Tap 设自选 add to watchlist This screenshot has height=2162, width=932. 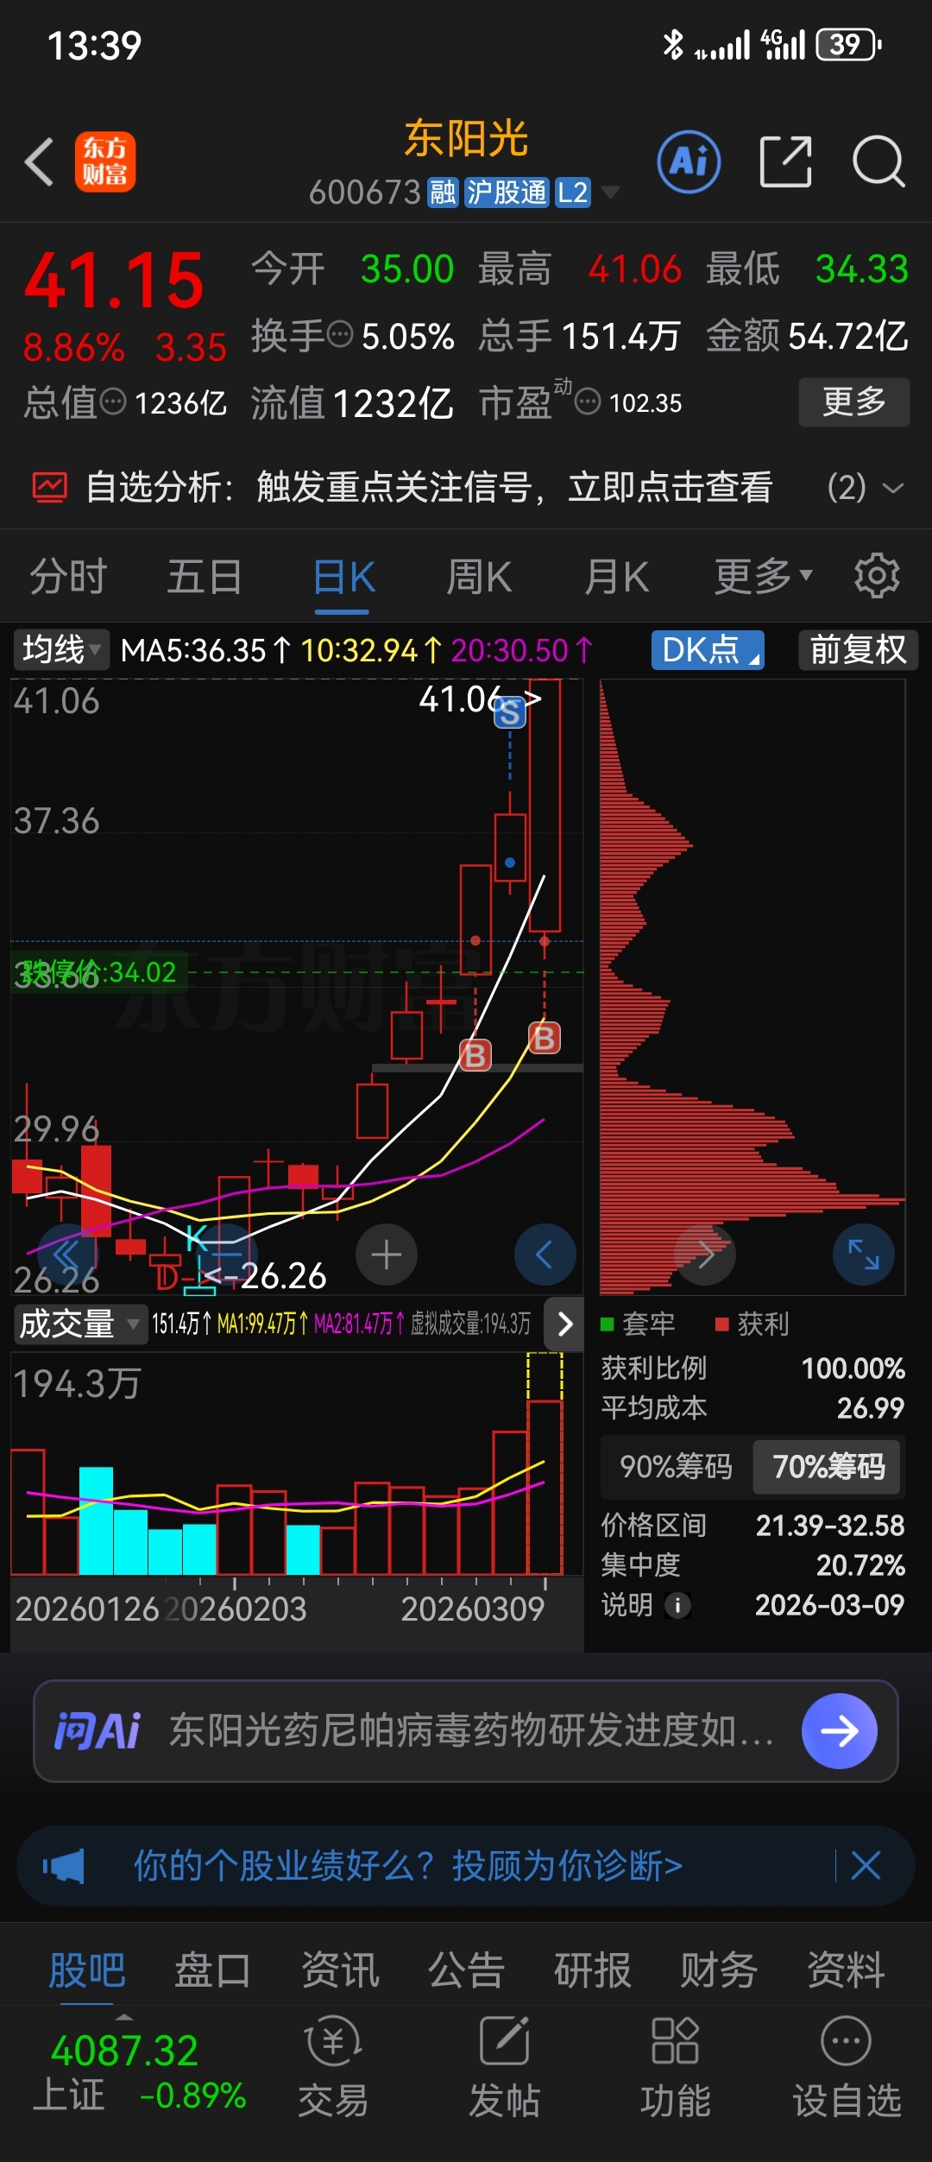tap(847, 2067)
